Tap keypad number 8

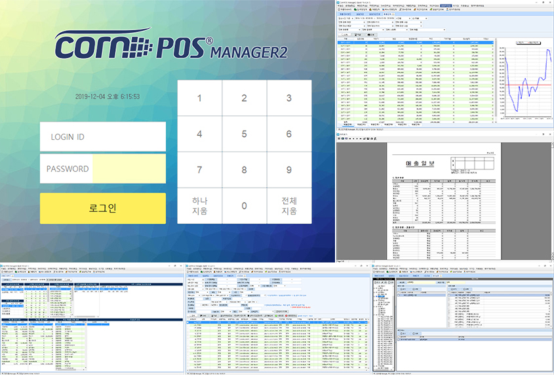coord(244,170)
